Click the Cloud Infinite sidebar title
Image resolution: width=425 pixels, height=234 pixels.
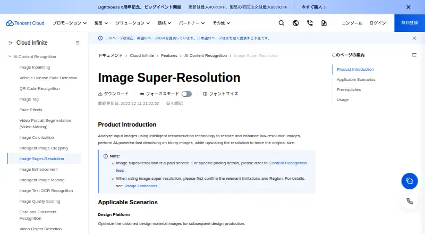point(32,43)
